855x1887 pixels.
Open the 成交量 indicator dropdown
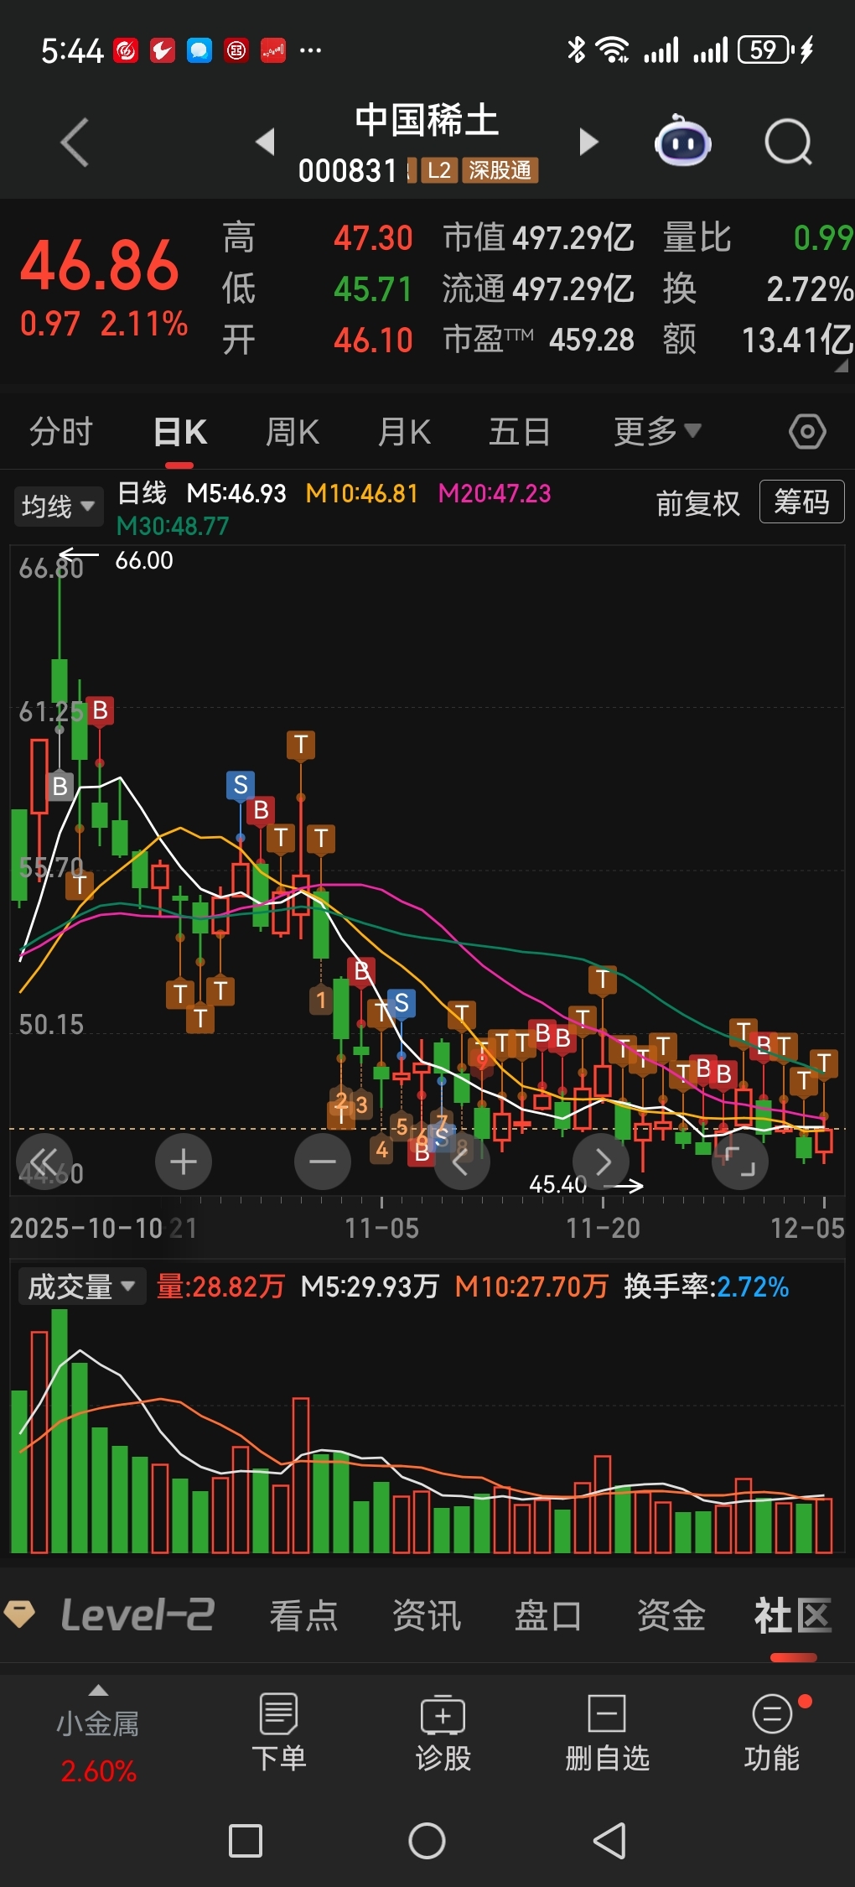[x=81, y=1287]
